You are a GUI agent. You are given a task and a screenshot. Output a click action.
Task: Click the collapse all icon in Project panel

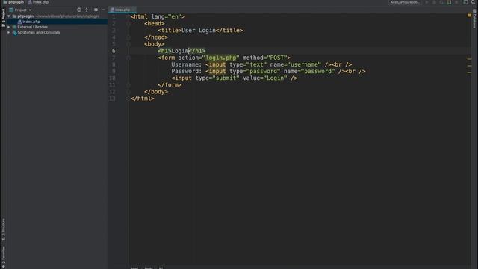[87, 10]
